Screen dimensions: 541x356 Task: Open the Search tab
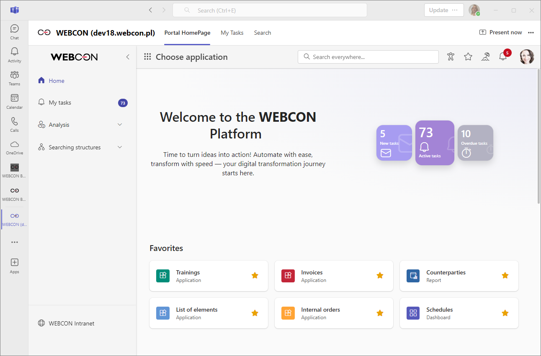pyautogui.click(x=263, y=33)
